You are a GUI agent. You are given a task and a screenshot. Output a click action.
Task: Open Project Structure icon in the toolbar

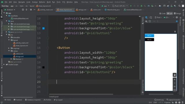(x=160, y=6)
